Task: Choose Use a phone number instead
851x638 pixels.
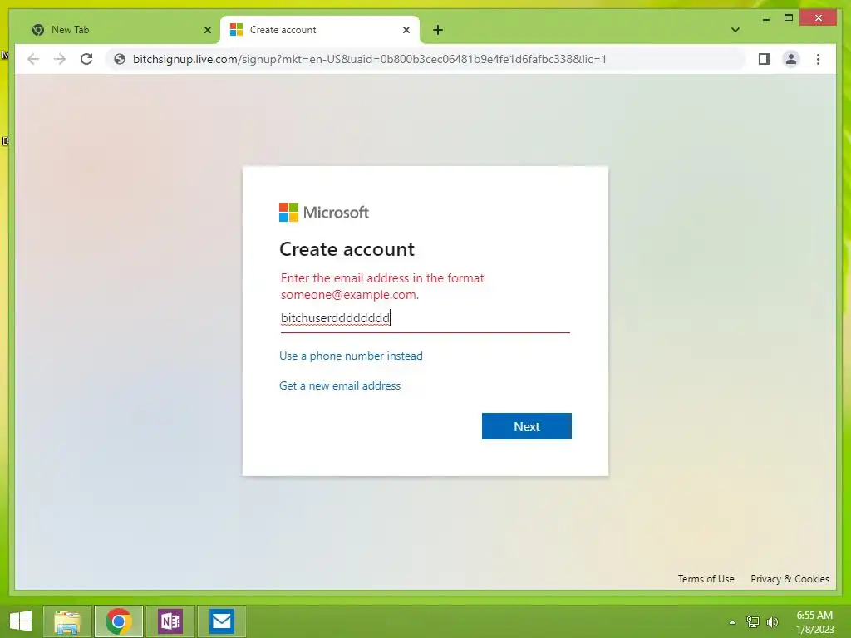Action: (x=351, y=356)
